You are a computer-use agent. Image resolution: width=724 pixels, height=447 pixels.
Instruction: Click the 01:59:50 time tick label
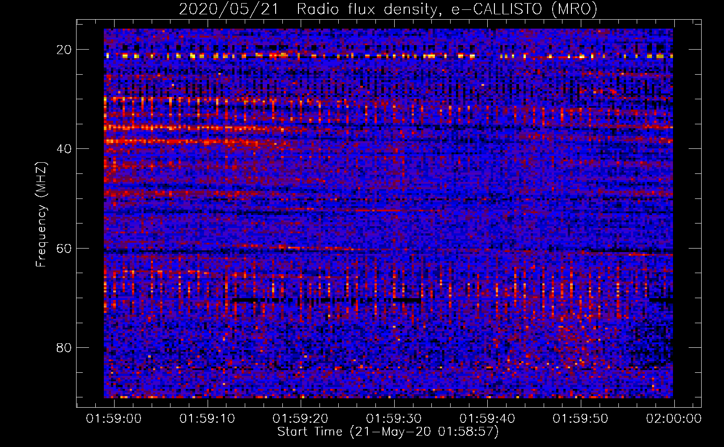click(x=581, y=419)
